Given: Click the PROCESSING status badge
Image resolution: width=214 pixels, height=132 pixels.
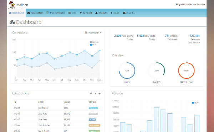Looking at the screenshot, I should (94, 125).
